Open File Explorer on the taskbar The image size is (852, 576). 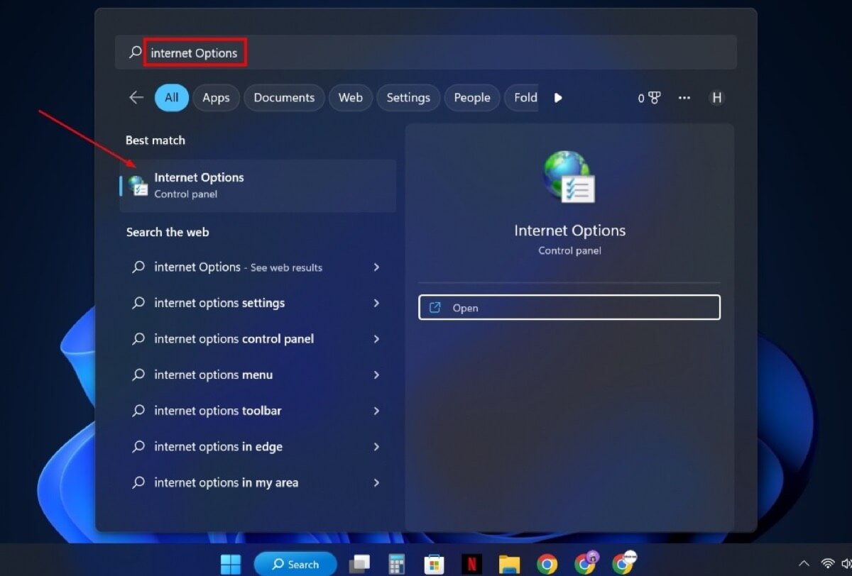pyautogui.click(x=509, y=563)
